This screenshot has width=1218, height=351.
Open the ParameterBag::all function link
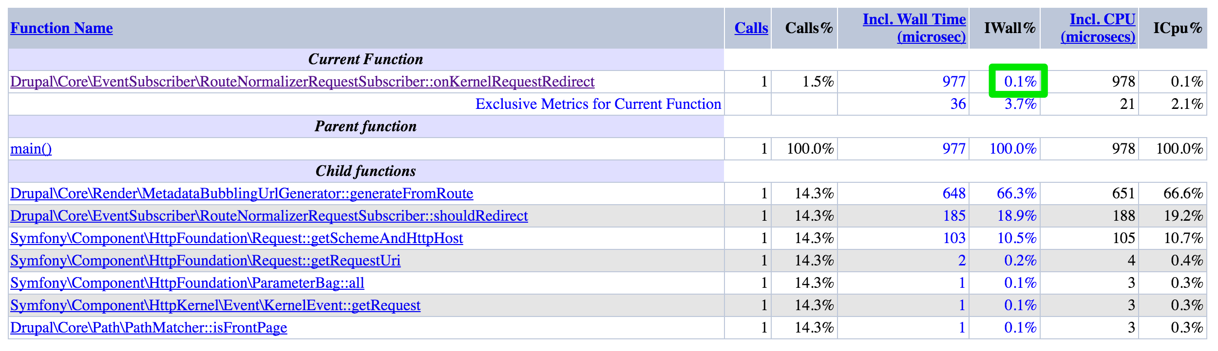click(188, 283)
